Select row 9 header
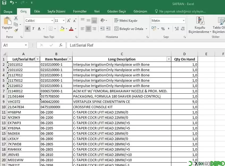This screenshot has height=166, width=225. pyautogui.click(x=4, y=102)
